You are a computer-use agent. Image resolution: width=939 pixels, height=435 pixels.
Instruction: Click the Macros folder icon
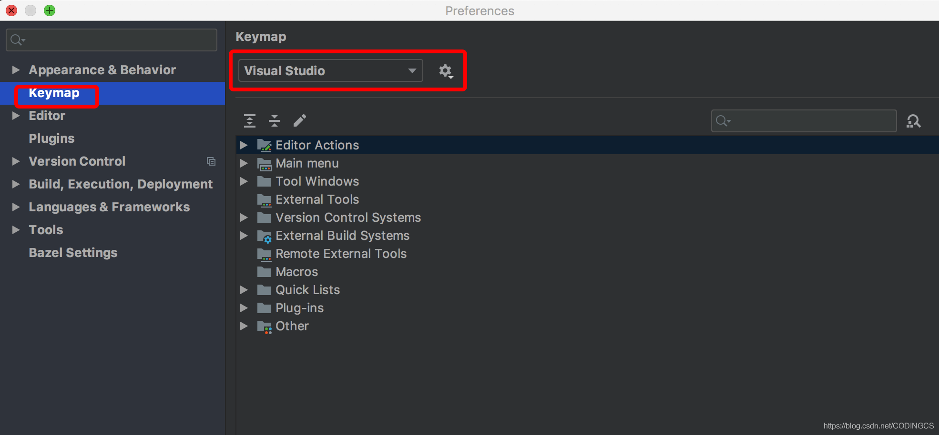pyautogui.click(x=264, y=272)
